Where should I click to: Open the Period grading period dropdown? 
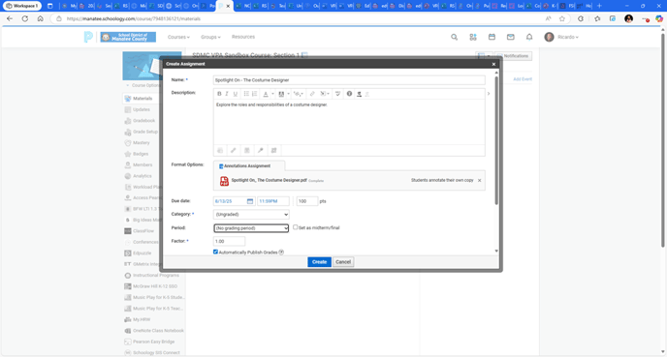pos(251,228)
